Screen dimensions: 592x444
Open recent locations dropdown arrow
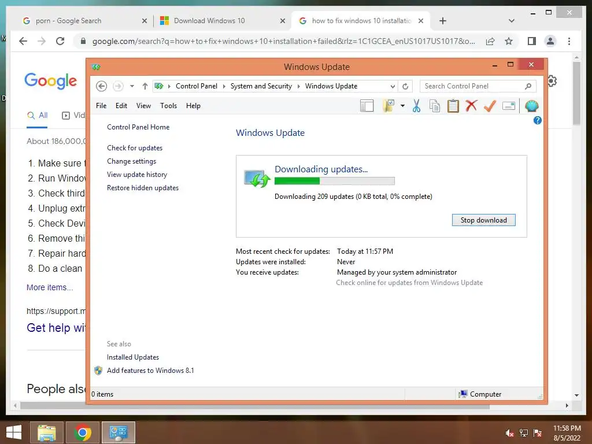pos(132,86)
